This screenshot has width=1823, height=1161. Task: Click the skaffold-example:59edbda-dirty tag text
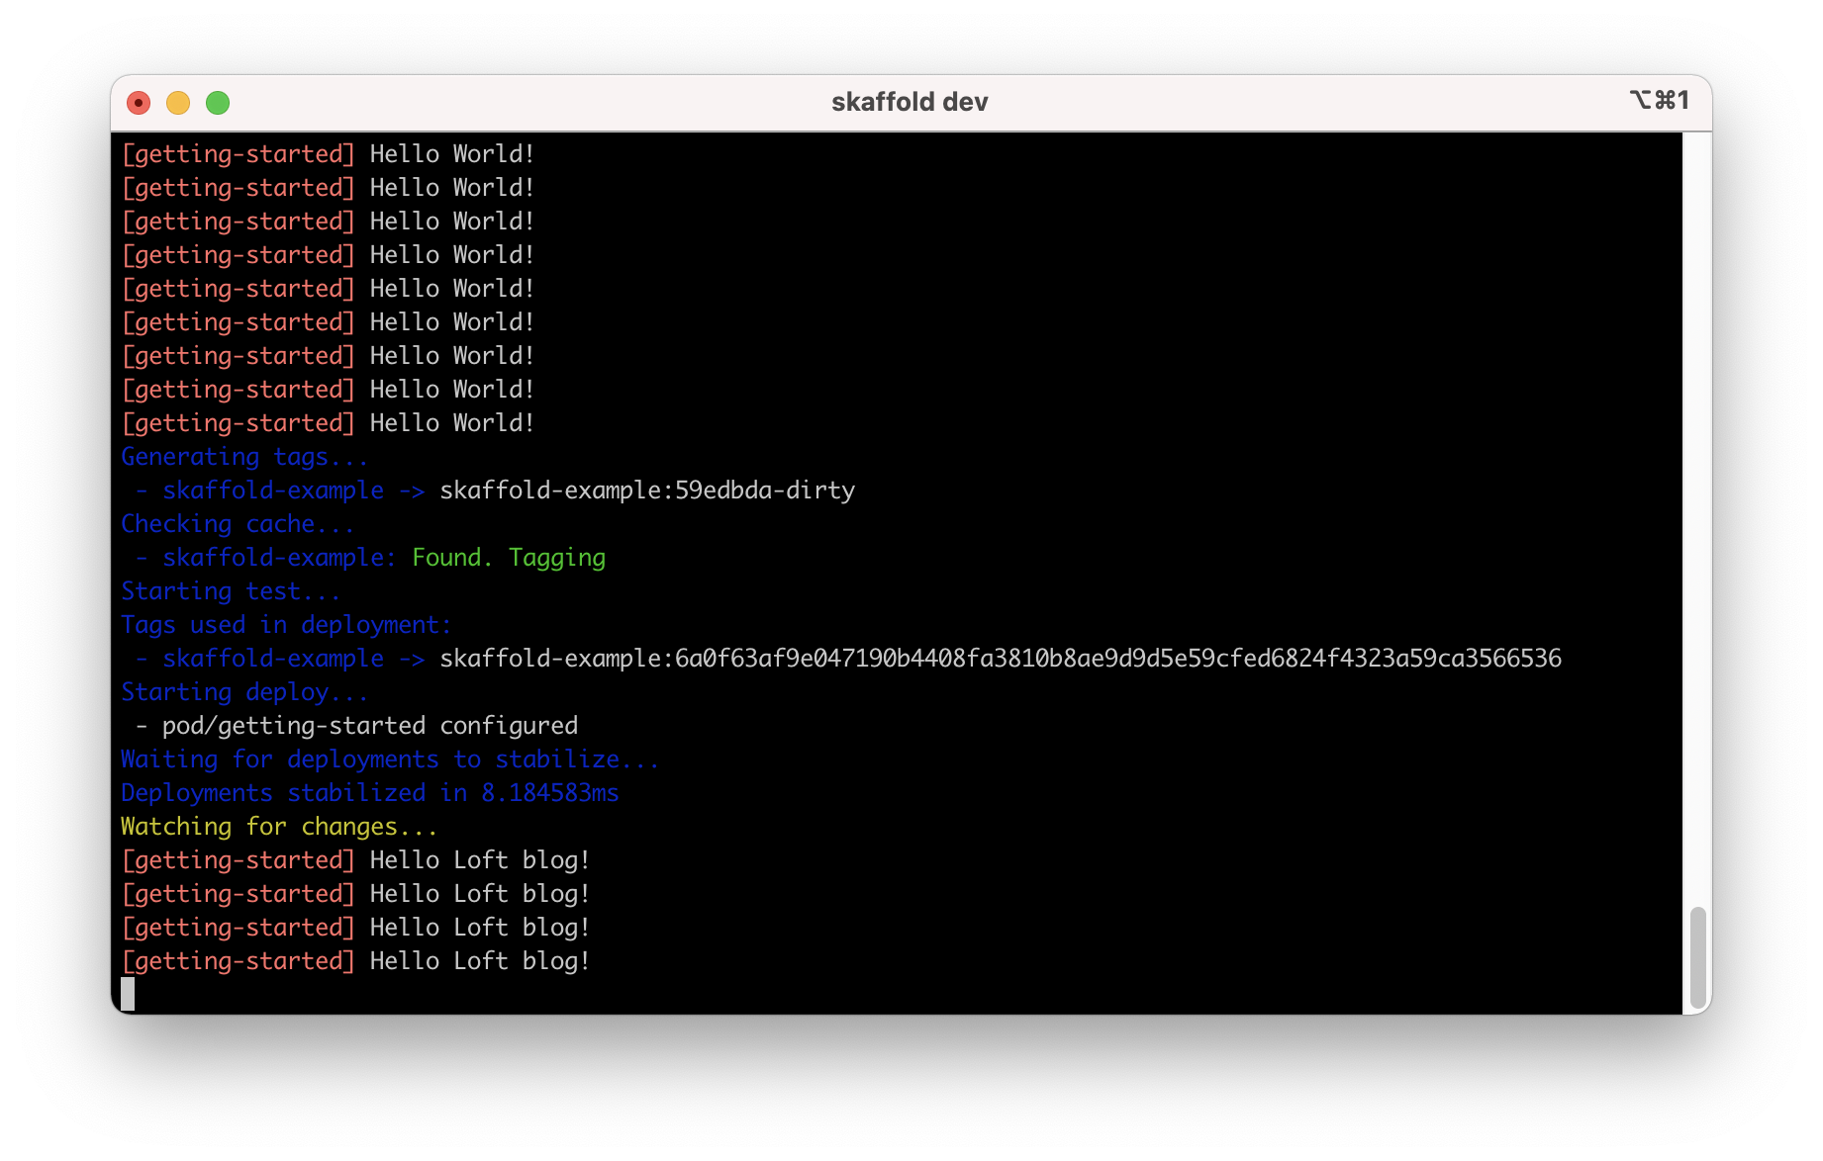[647, 490]
